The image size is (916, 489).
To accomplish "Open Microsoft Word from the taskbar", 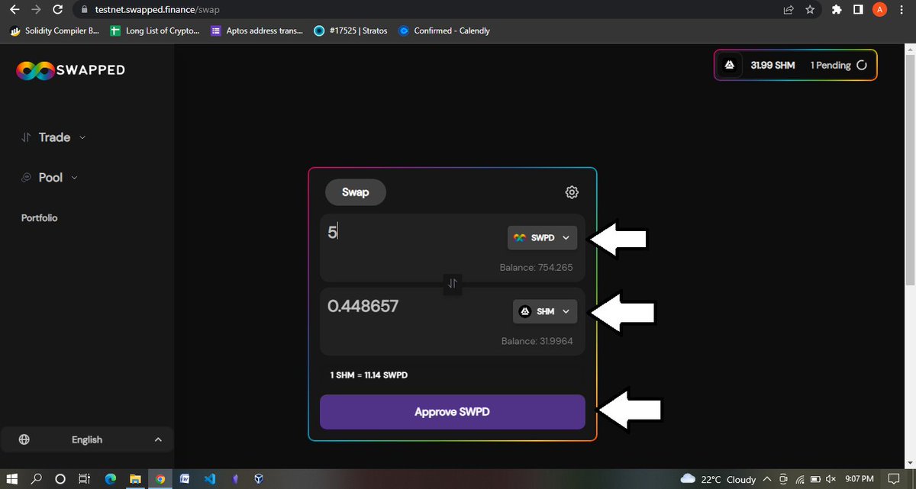I will point(185,479).
